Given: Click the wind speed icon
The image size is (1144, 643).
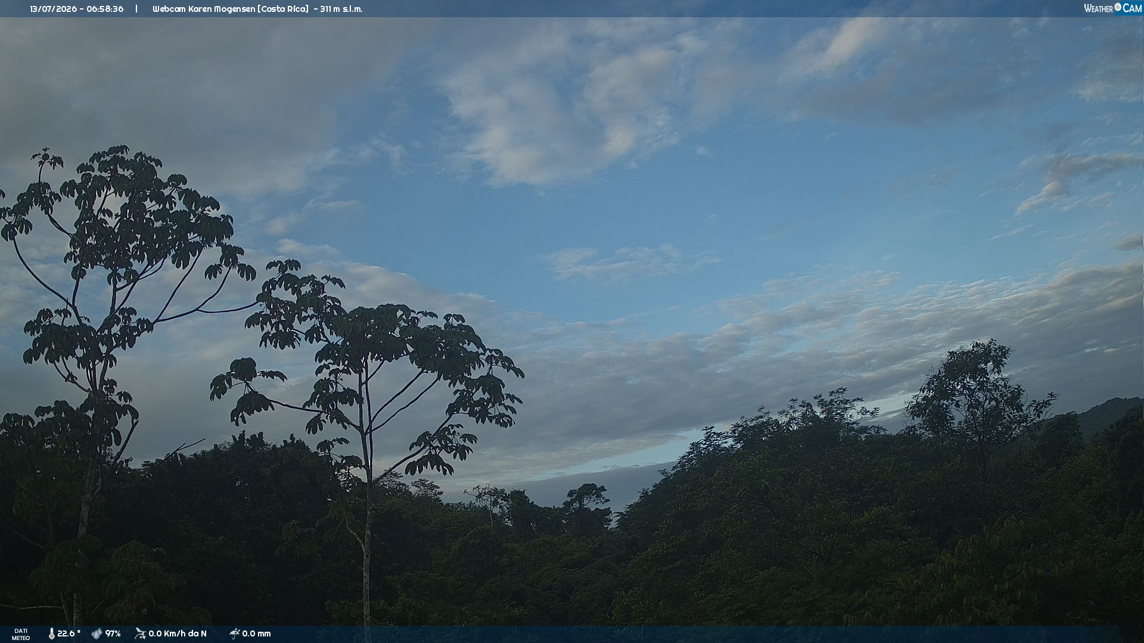Looking at the screenshot, I should (140, 633).
